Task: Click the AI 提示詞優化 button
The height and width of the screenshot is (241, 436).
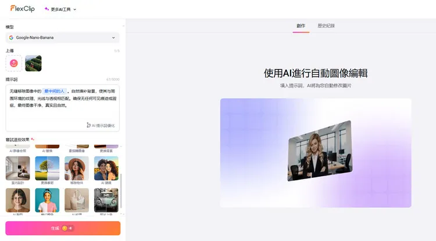Action: coord(101,126)
